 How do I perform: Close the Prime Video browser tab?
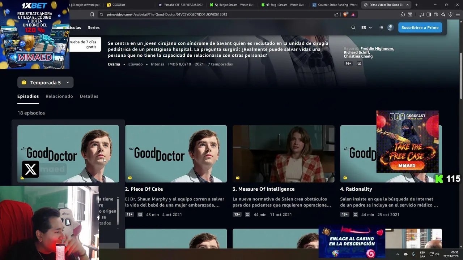click(407, 5)
